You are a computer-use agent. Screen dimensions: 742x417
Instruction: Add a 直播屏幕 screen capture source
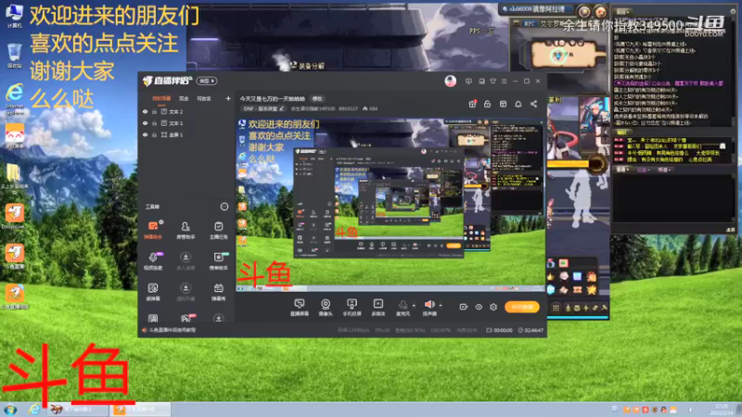(299, 307)
